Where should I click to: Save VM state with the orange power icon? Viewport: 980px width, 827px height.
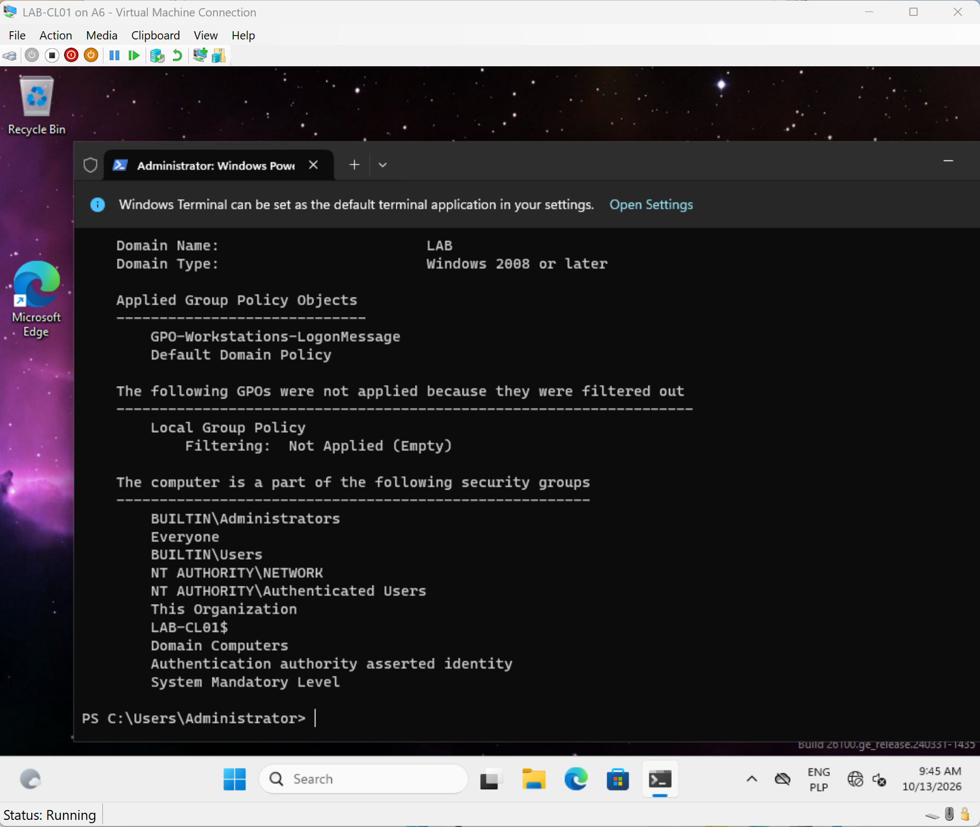pos(91,55)
